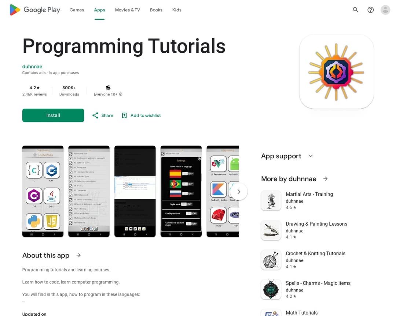The width and height of the screenshot is (396, 316).
Task: Click the Share text button
Action: 107,116
